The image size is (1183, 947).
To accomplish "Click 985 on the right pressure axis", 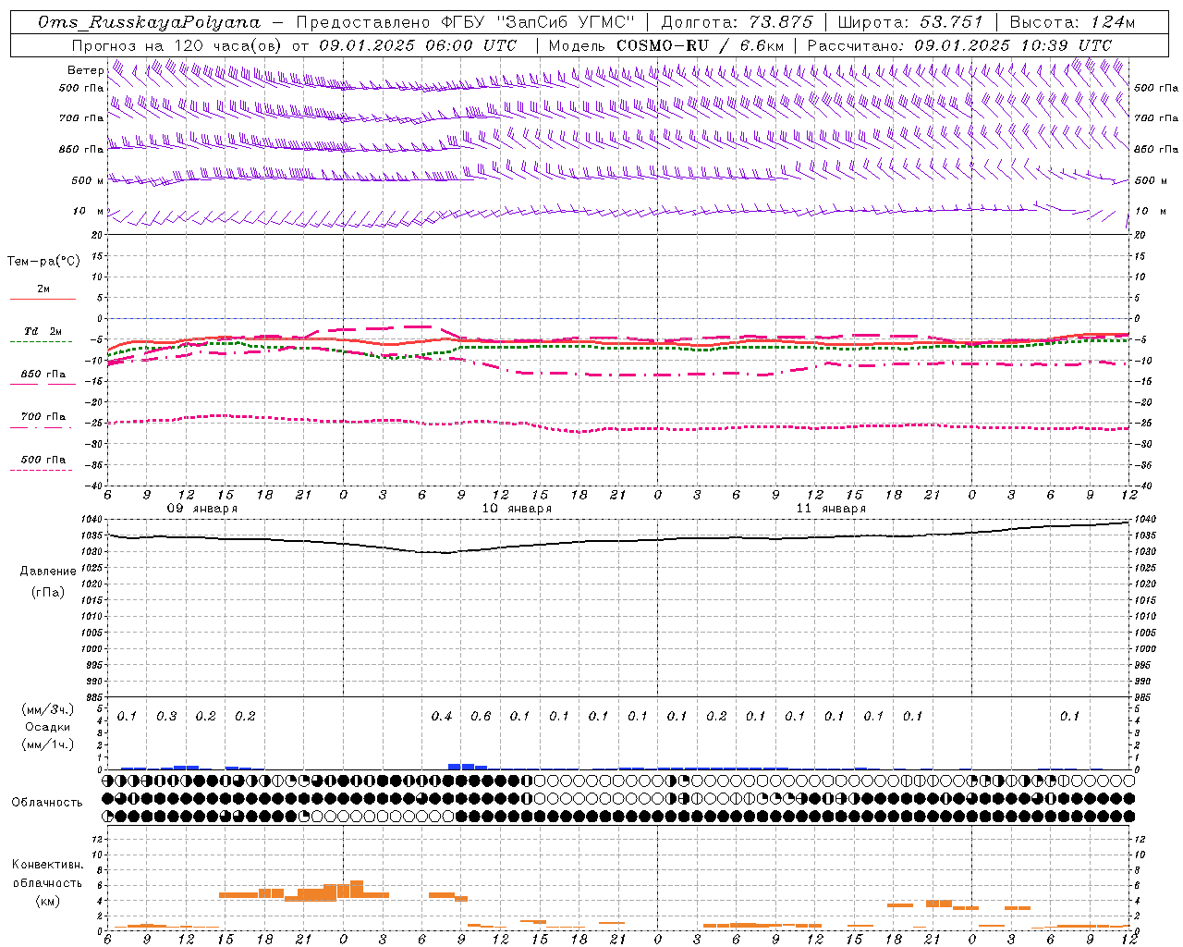I will (1144, 697).
